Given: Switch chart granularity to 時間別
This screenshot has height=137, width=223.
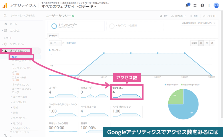Looking at the screenshot, I should click(194, 43).
